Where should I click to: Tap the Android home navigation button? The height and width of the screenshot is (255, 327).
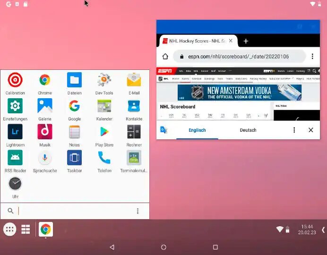[x=163, y=247]
